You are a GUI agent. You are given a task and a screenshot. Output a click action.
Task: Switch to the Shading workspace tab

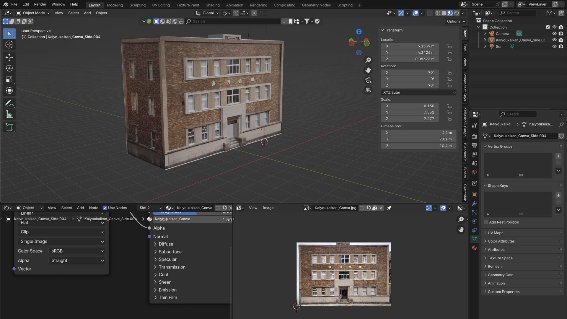212,5
